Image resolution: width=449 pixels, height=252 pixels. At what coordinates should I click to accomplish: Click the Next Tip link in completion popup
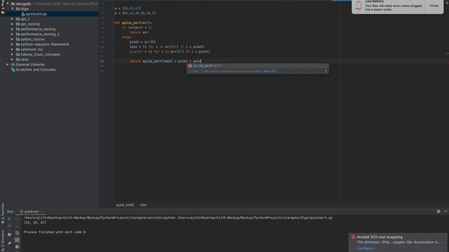coord(269,71)
